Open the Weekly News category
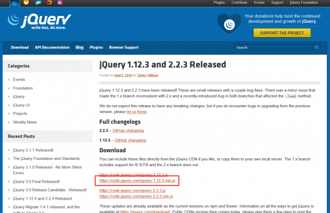Viewport: 330px width, 213px height. click(x=25, y=122)
